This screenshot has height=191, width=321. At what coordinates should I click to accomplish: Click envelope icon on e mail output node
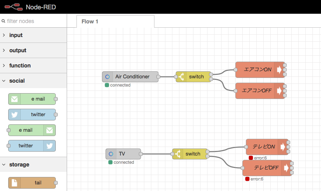pos(49,130)
